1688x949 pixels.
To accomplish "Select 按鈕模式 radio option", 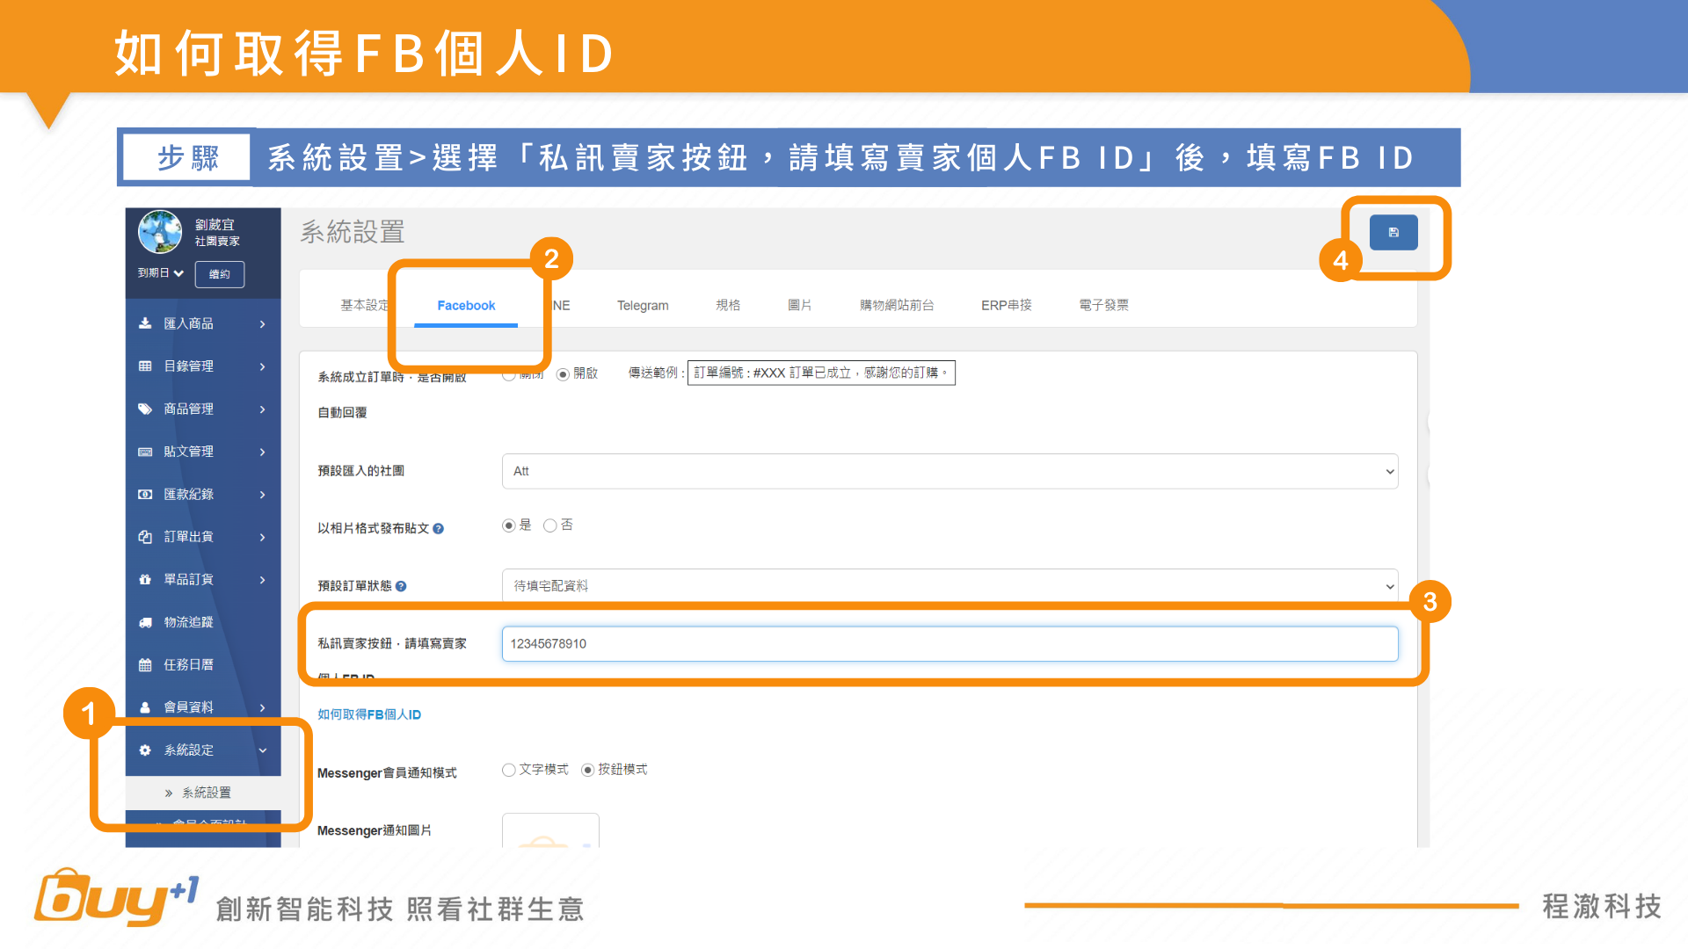I will [x=588, y=770].
